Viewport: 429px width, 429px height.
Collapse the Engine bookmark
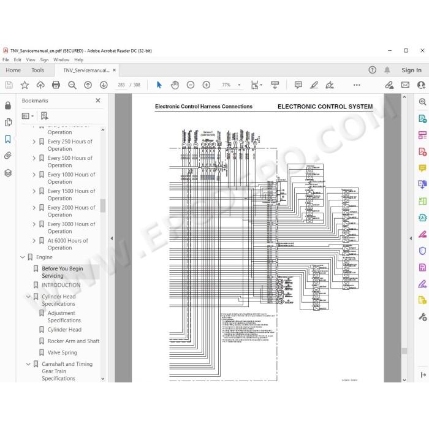coord(23,257)
